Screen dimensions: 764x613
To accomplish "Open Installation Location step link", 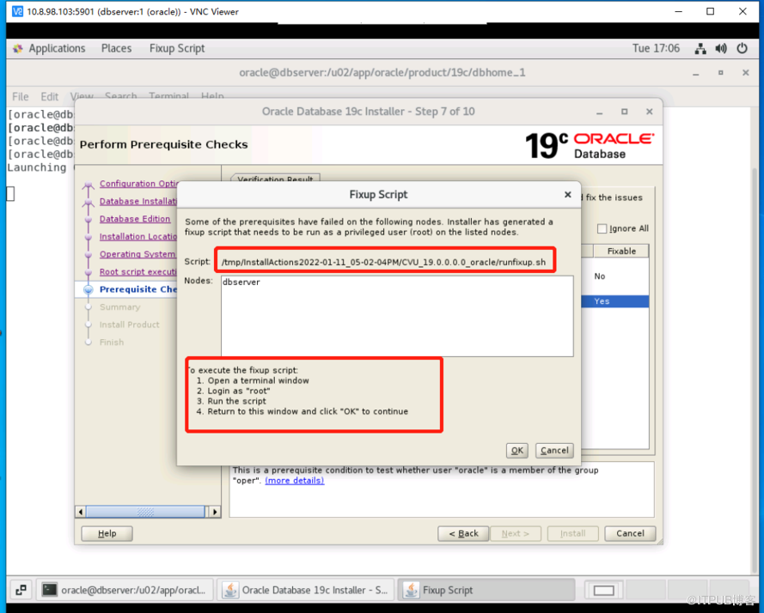I will tap(138, 237).
